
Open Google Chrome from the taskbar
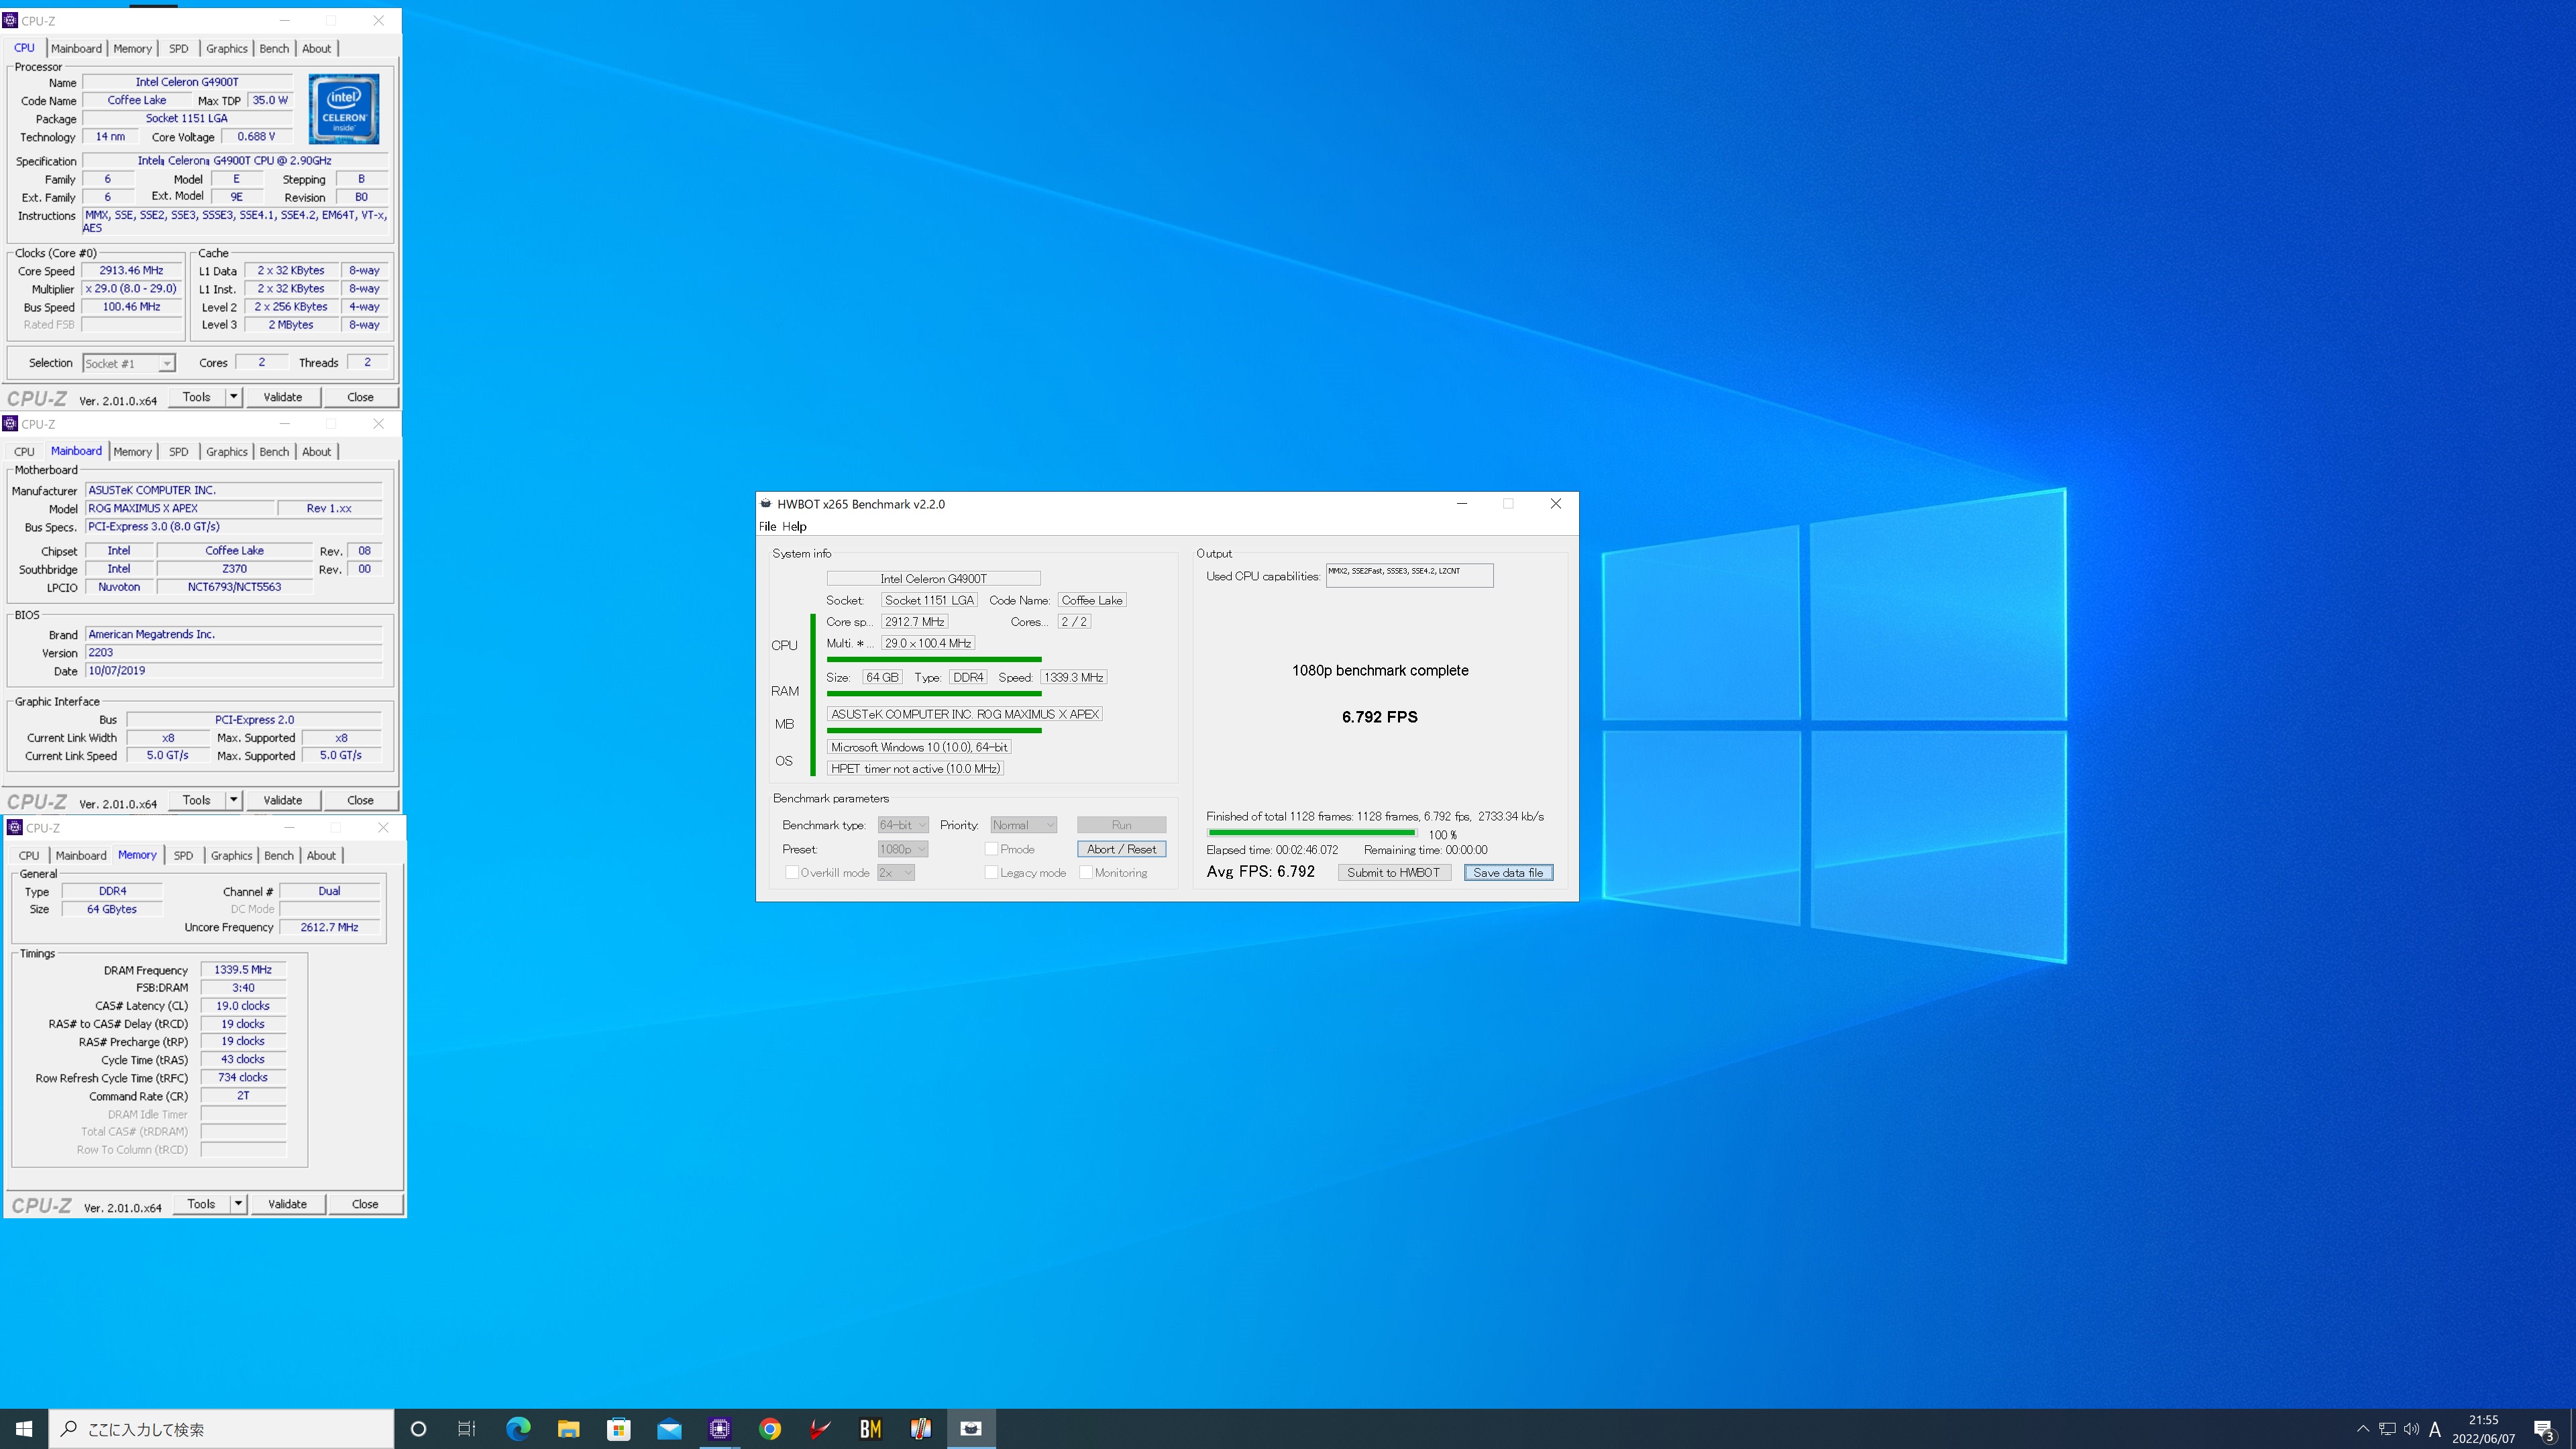click(x=770, y=1429)
